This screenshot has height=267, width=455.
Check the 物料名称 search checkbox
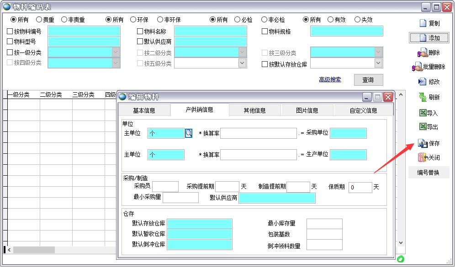point(140,31)
